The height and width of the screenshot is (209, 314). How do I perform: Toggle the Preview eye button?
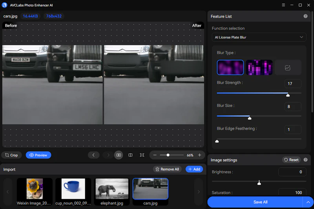[38, 155]
